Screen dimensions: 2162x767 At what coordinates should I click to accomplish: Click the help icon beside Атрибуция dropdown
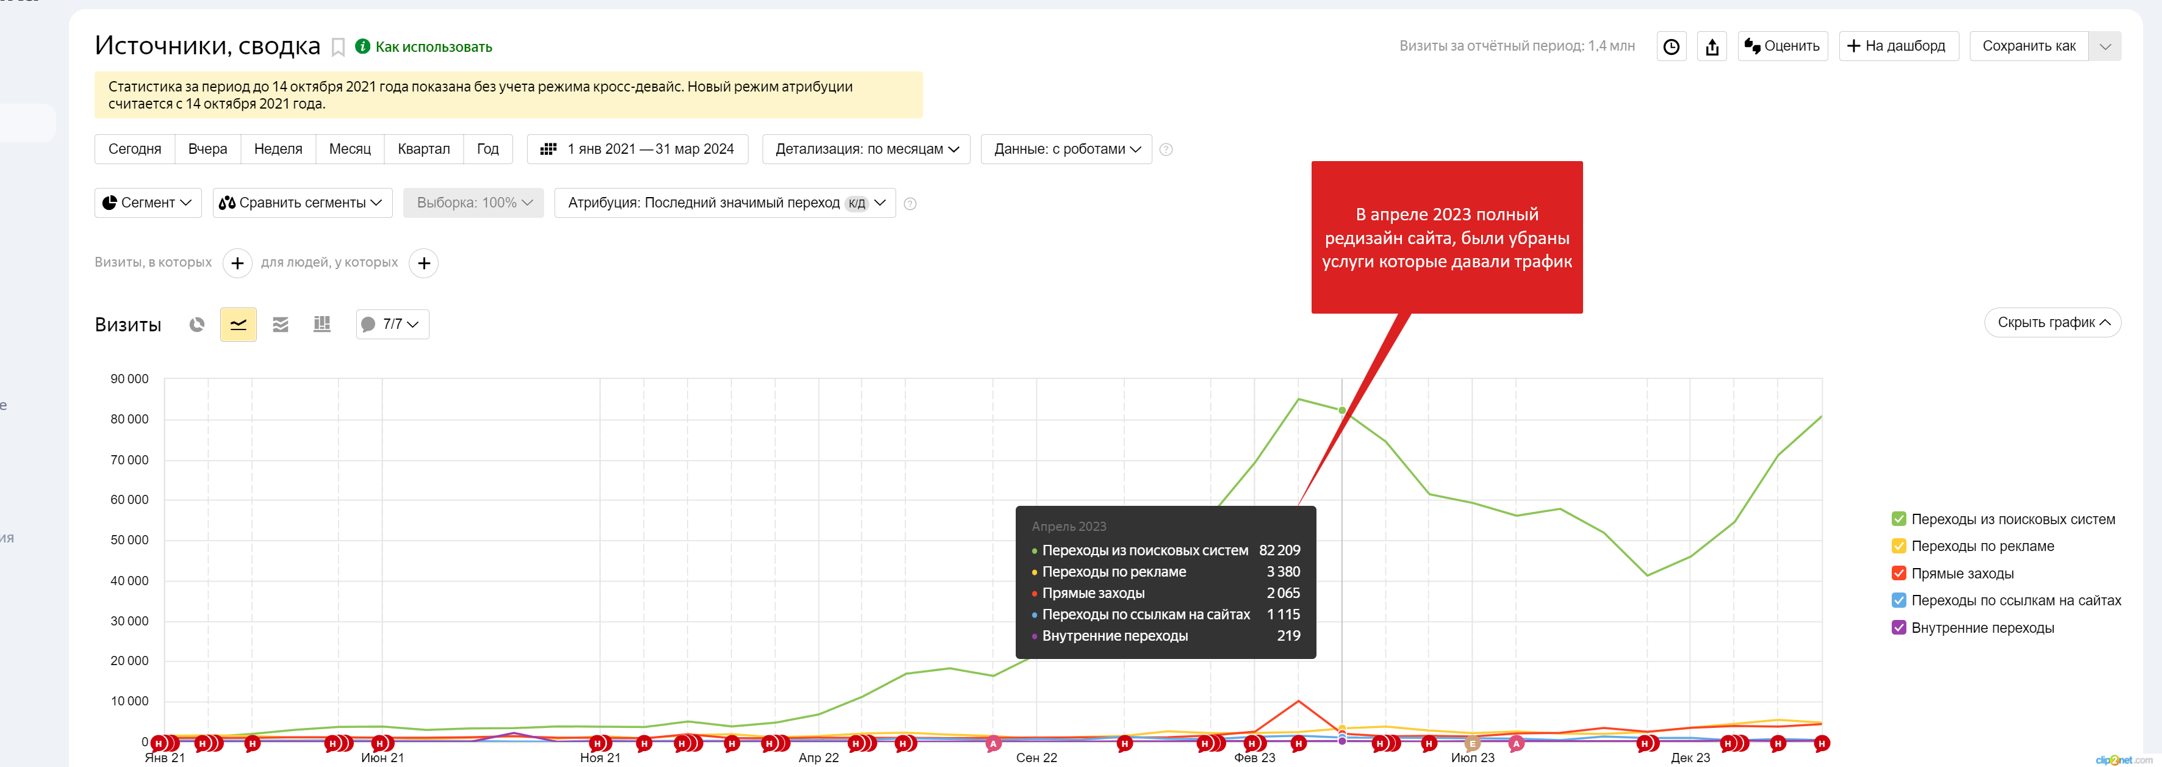click(x=910, y=203)
